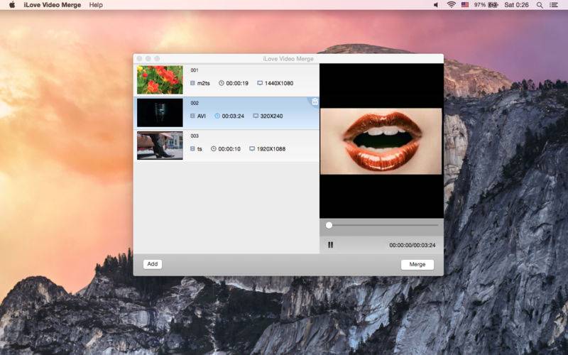Open the Notification Center list icon
The height and width of the screenshot is (355, 568).
[554, 5]
